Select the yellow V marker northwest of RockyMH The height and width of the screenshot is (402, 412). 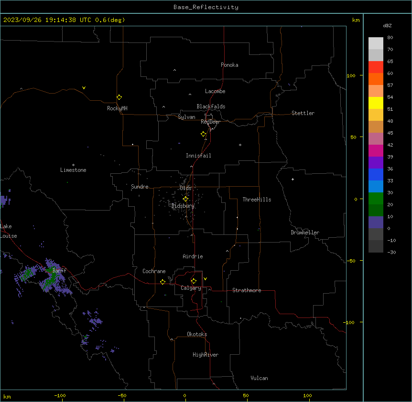(84, 88)
